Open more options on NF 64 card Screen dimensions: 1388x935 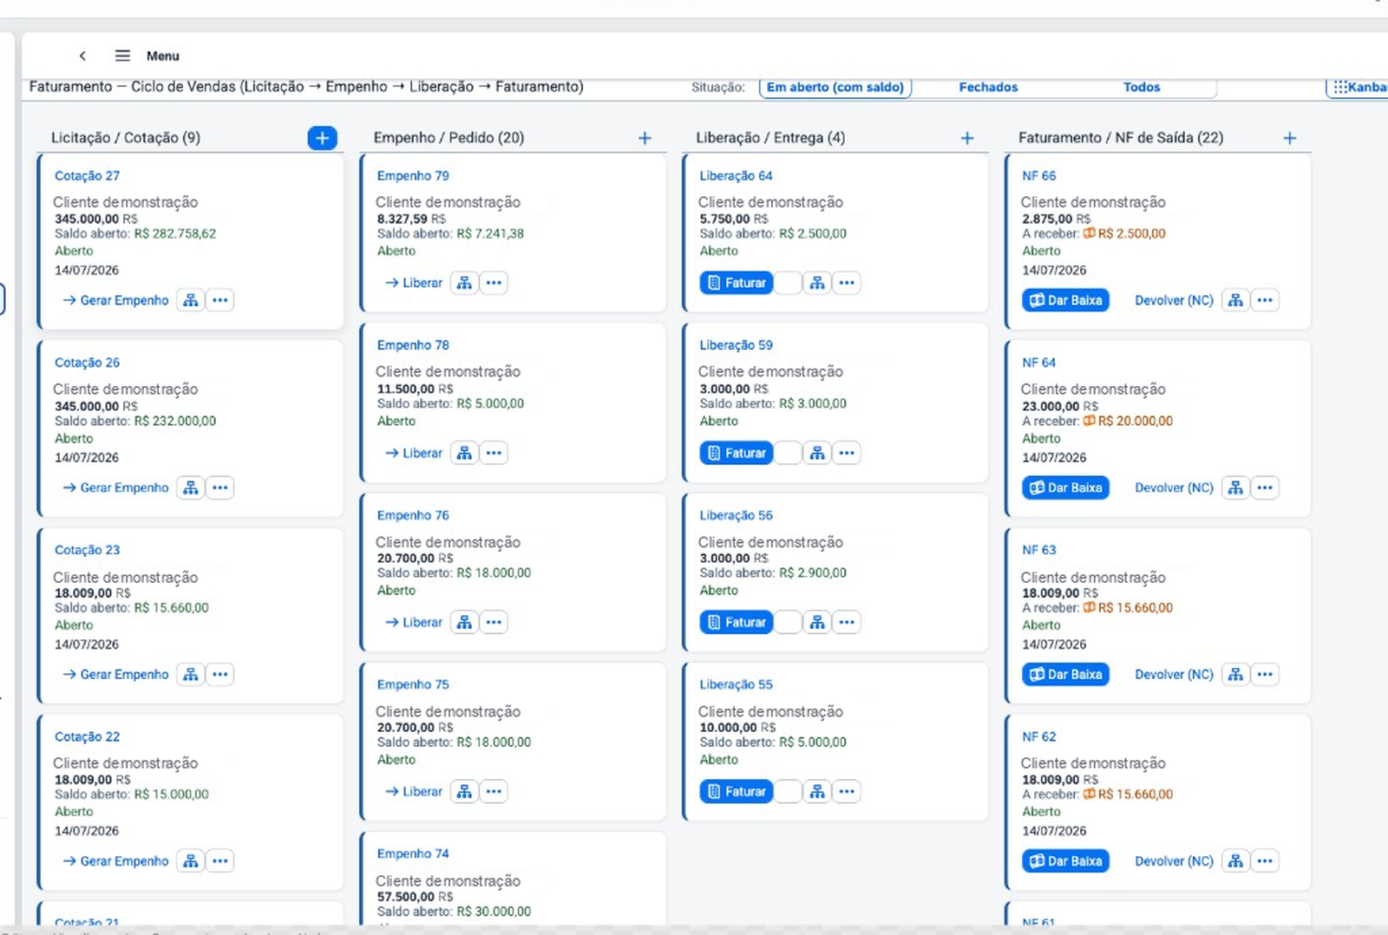tap(1265, 487)
